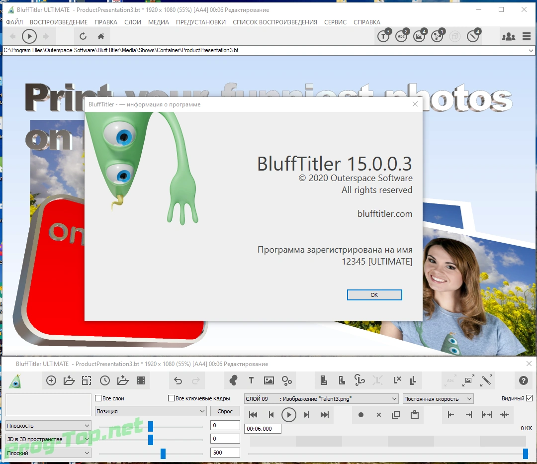Click the export as video film icon
This screenshot has height=464, width=537.
[x=141, y=380]
